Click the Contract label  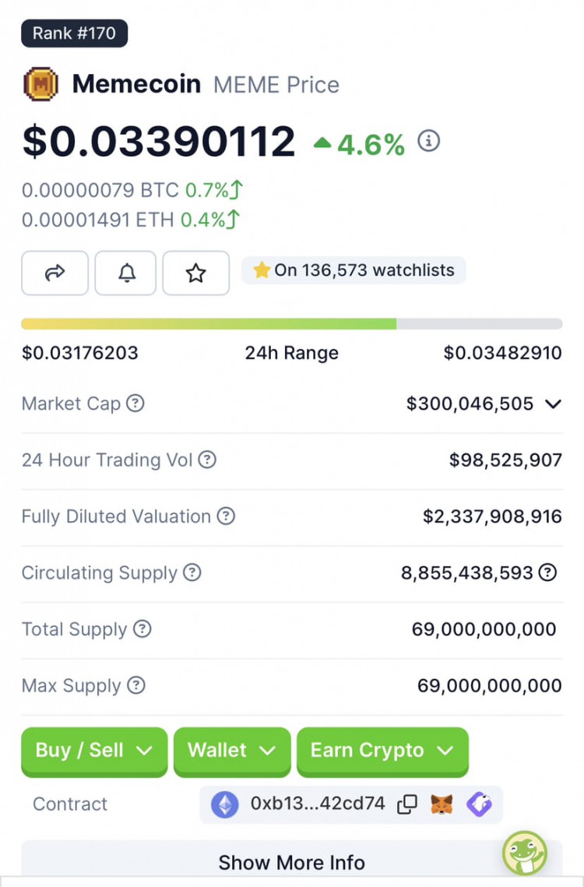click(70, 804)
